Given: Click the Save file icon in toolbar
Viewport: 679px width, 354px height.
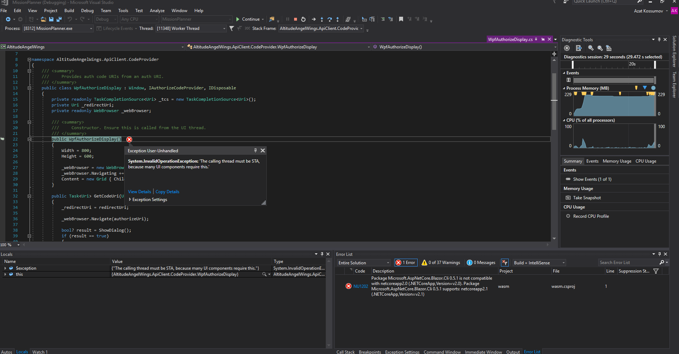Looking at the screenshot, I should point(51,19).
